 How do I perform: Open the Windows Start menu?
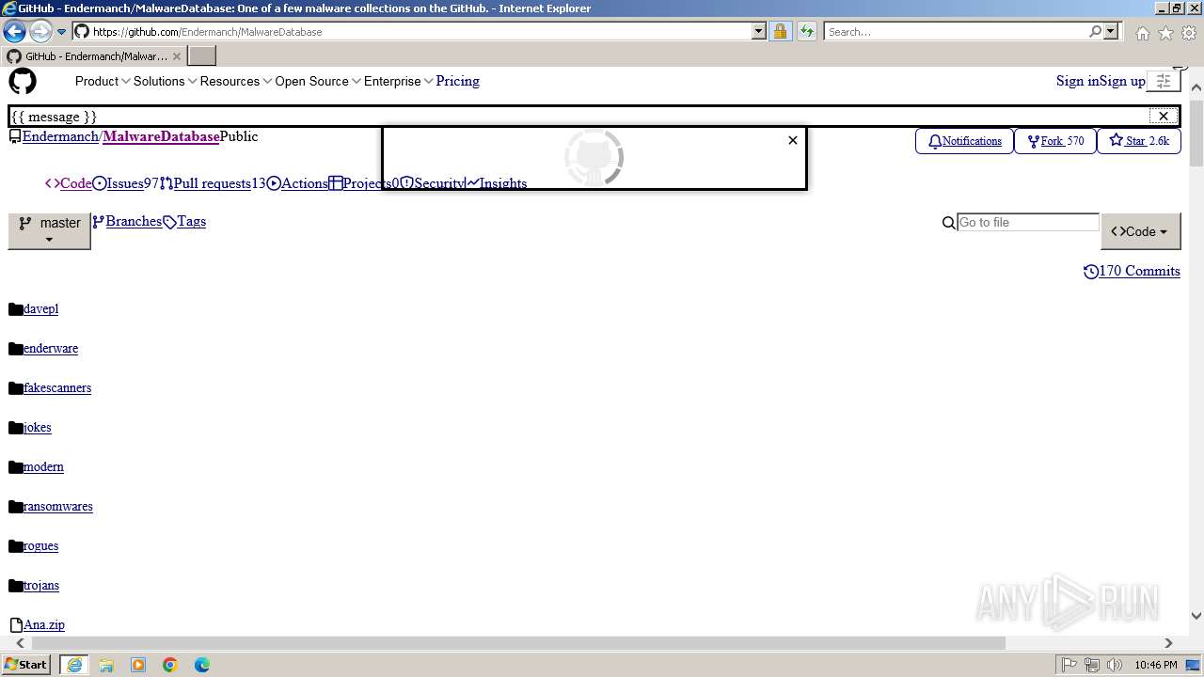click(x=26, y=664)
